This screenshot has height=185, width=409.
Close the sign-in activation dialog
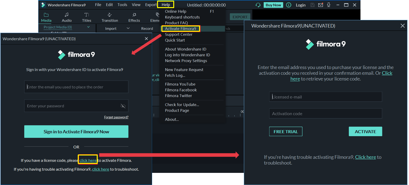(x=146, y=39)
